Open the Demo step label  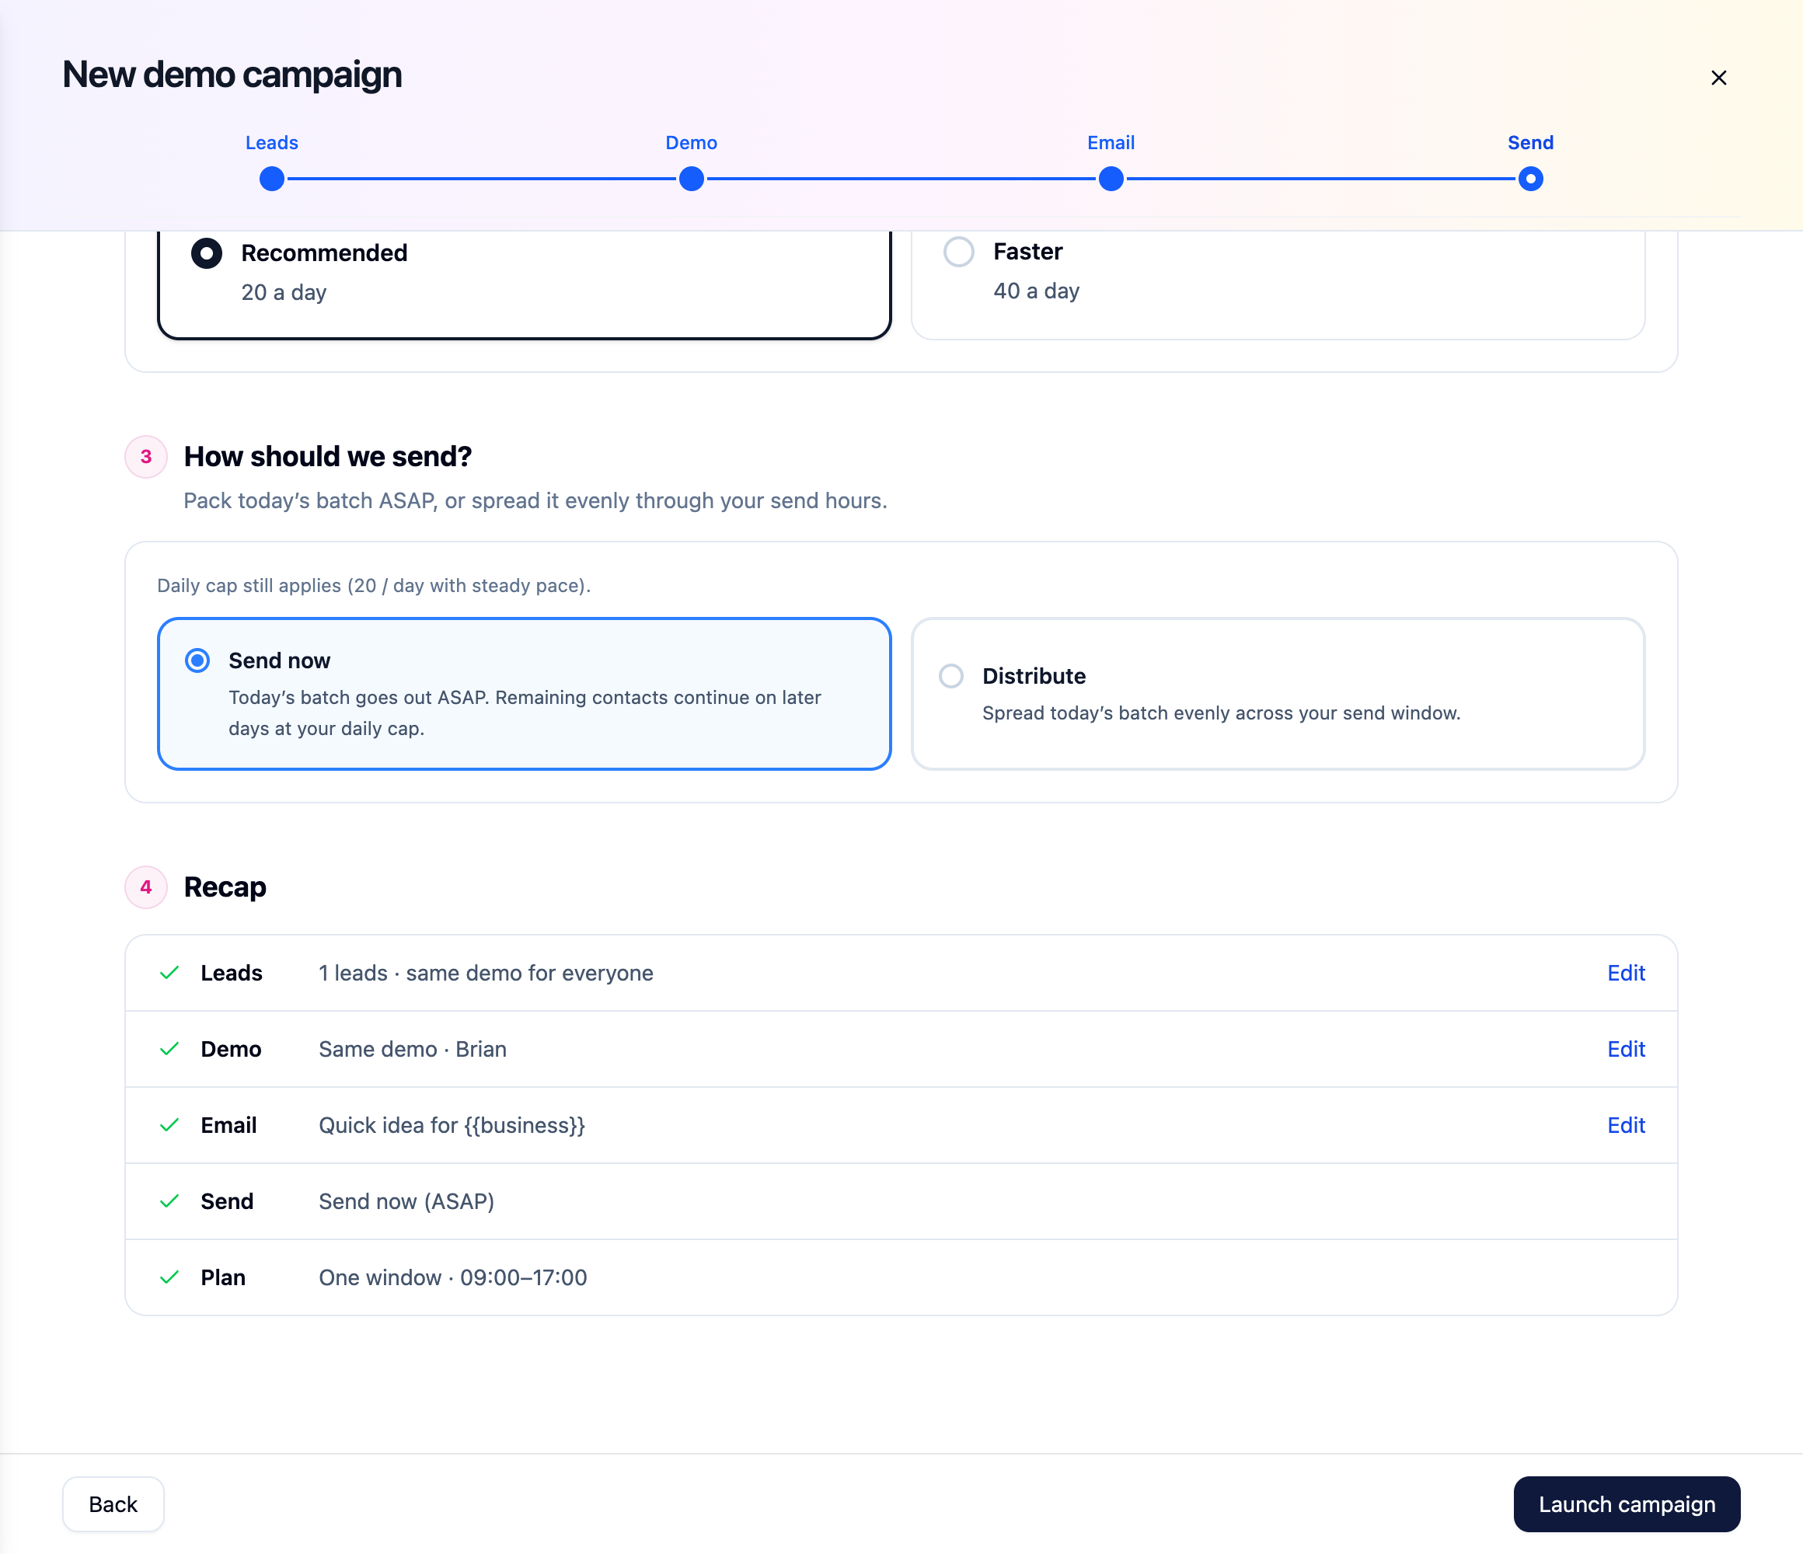tap(692, 143)
